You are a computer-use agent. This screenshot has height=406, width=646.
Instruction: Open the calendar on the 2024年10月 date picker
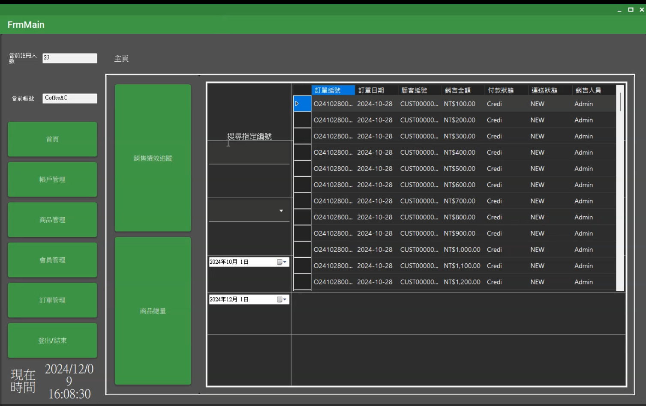(281, 262)
